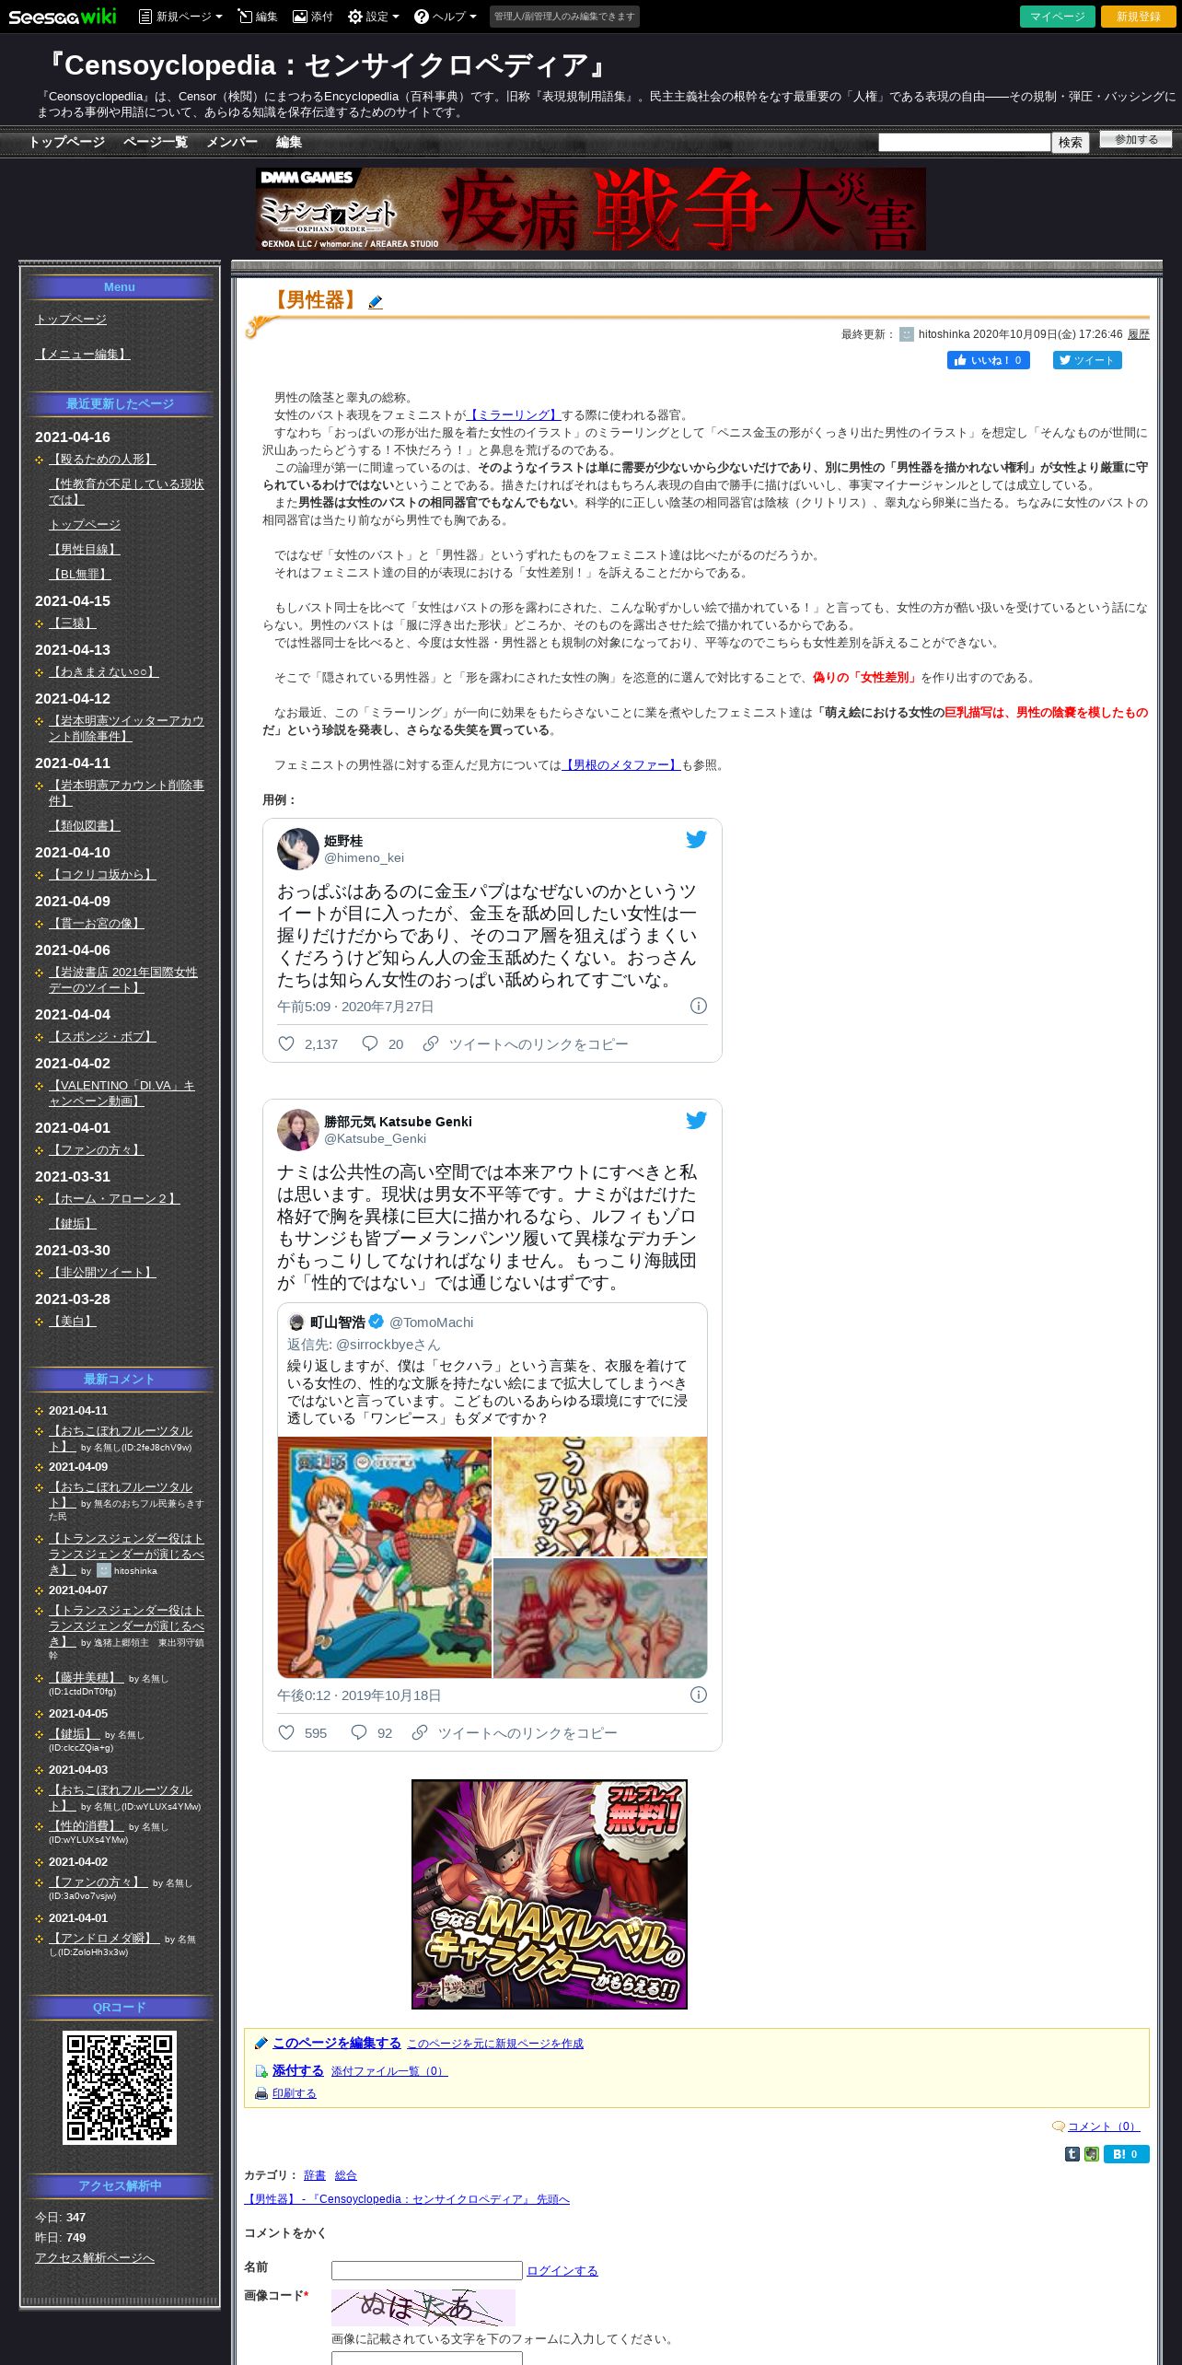Click the Tumblr share icon
Viewport: 1182px width, 2365px height.
(1072, 2154)
